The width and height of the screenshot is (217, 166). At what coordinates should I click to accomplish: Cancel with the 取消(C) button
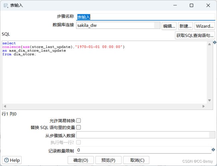pyautogui.click(x=136, y=160)
